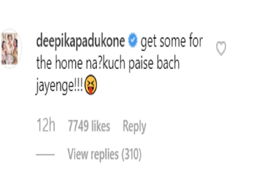This screenshot has height=169, width=254.
Task: Expand View replies (310)
Action: (x=105, y=154)
